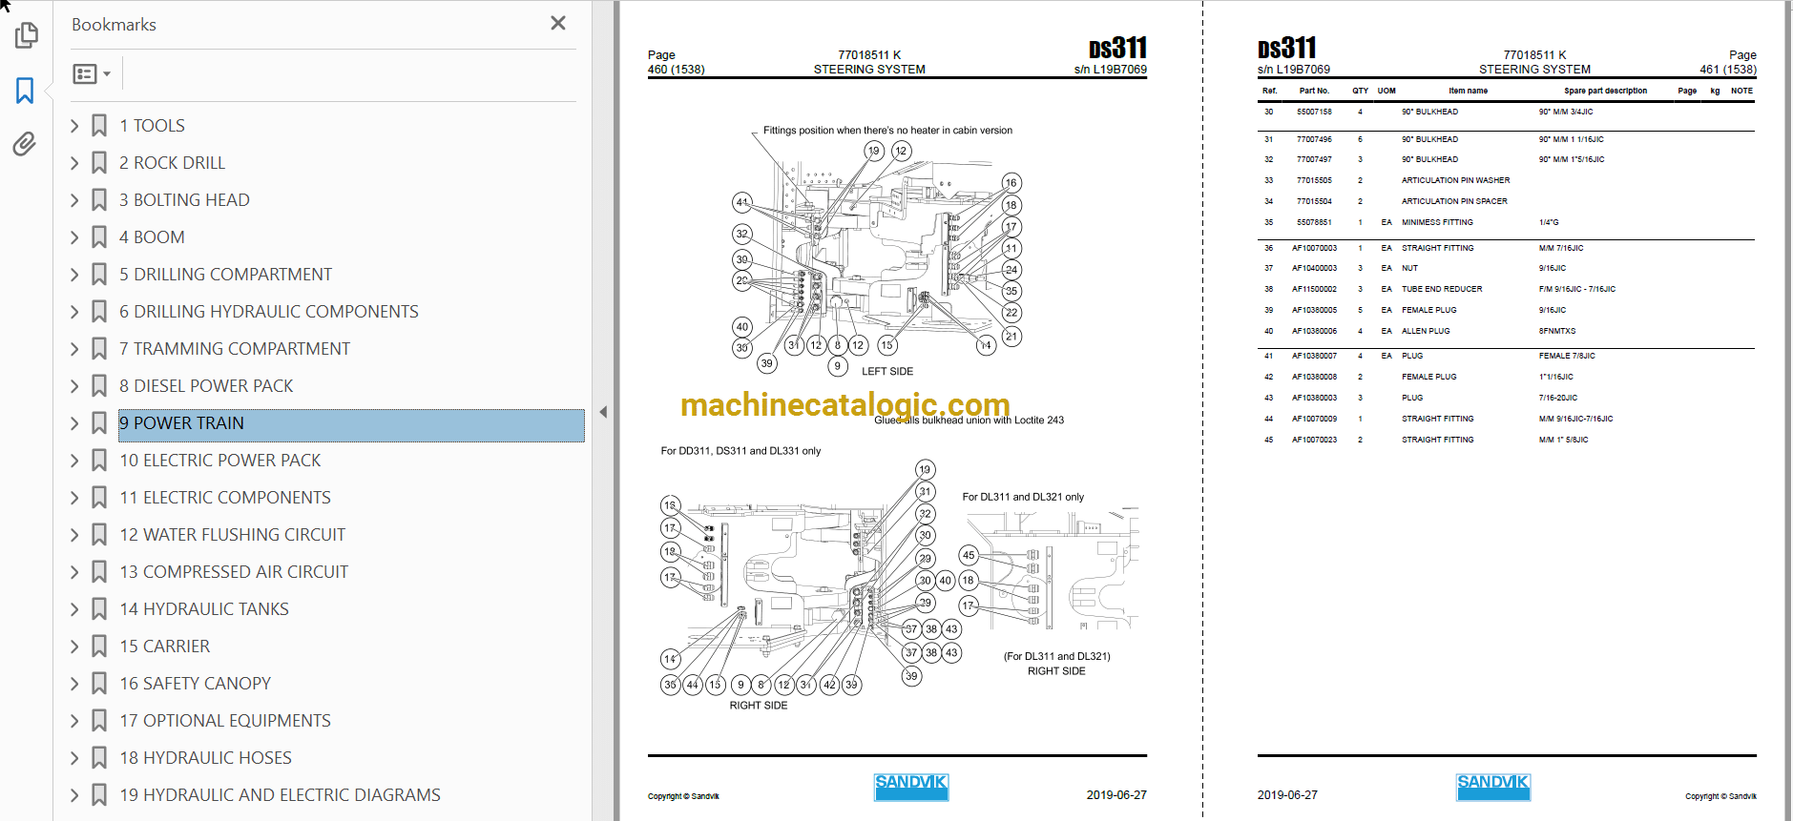Go to 8 DIESEL POWER PACK section
The width and height of the screenshot is (1793, 821).
tap(206, 386)
